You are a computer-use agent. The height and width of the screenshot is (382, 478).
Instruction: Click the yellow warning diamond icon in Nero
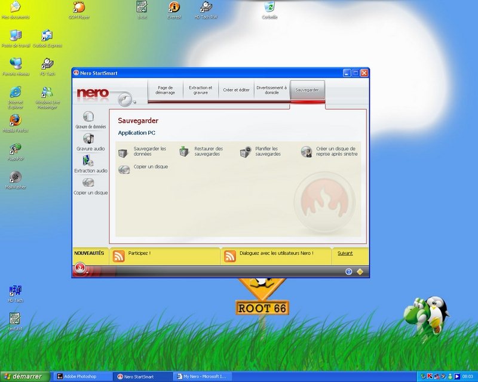[x=360, y=272]
